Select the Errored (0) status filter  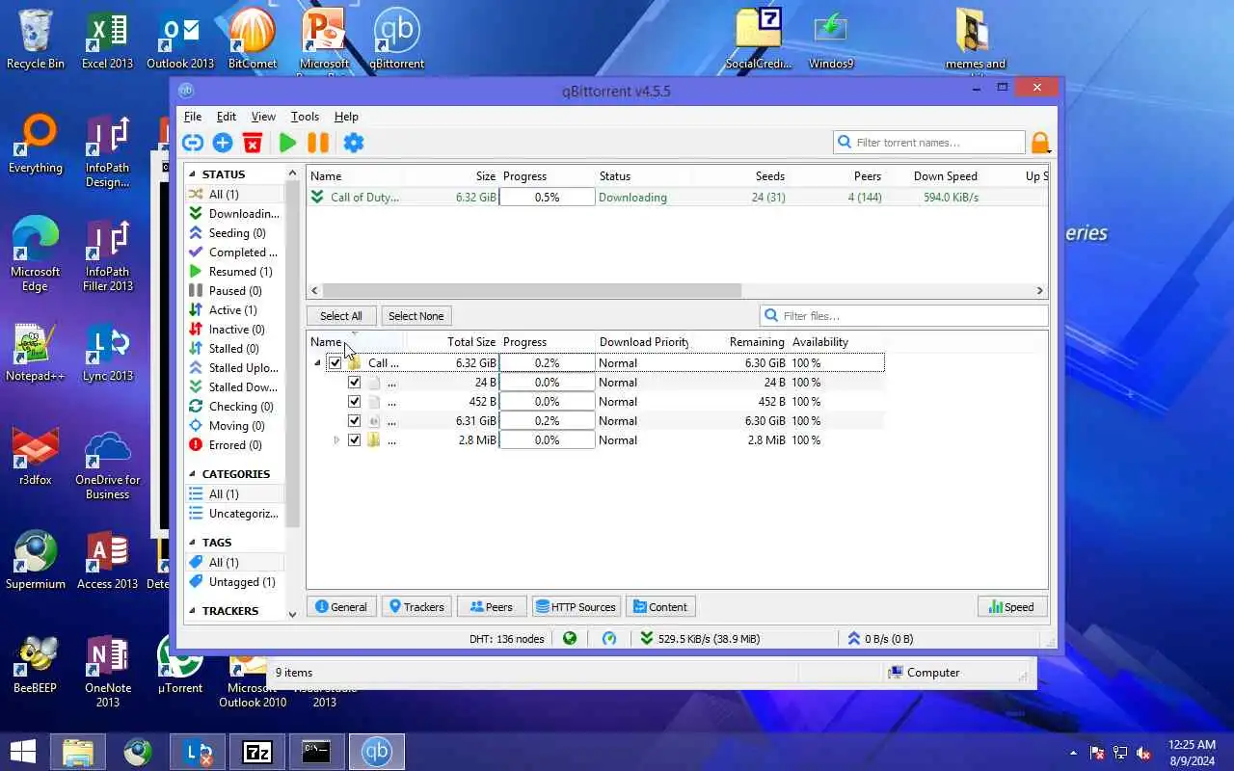tap(235, 445)
